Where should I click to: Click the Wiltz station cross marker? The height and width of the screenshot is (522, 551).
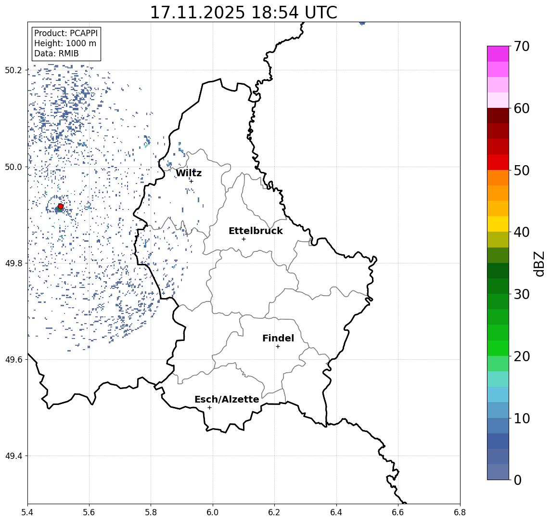click(191, 181)
